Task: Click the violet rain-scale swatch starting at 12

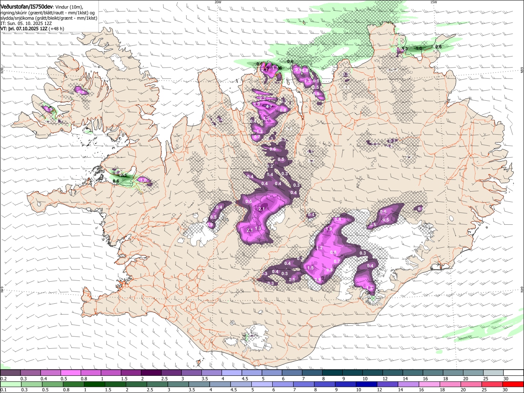Action: click(x=388, y=384)
